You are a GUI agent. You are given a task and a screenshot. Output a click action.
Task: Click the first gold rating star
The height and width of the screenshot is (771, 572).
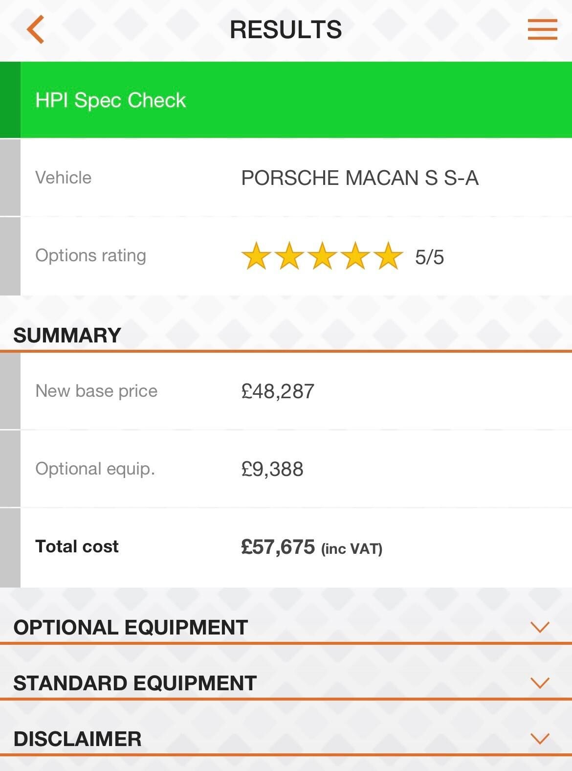coord(256,255)
